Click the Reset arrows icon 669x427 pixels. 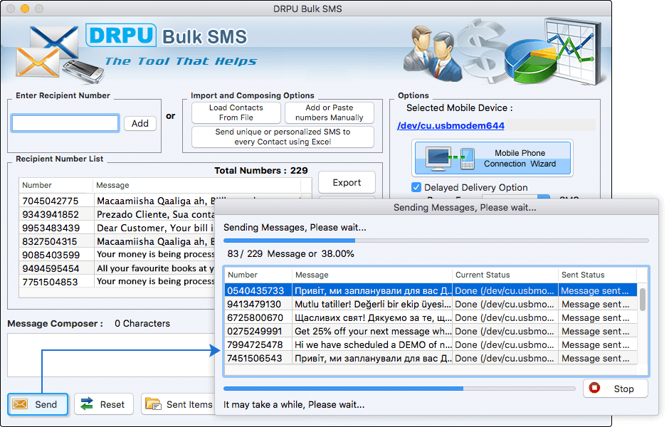(87, 404)
